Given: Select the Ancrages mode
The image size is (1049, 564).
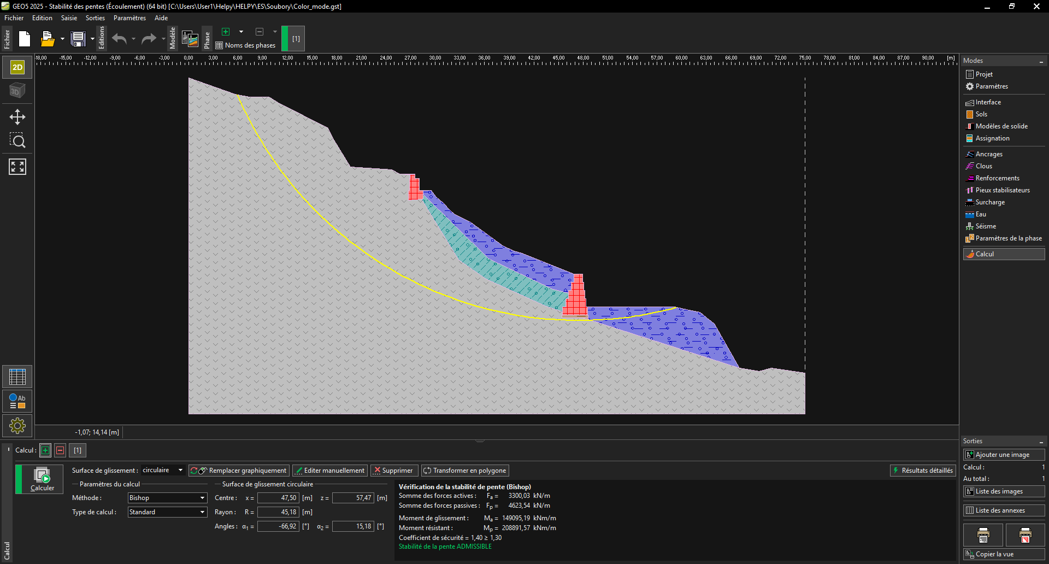Looking at the screenshot, I should pyautogui.click(x=989, y=154).
